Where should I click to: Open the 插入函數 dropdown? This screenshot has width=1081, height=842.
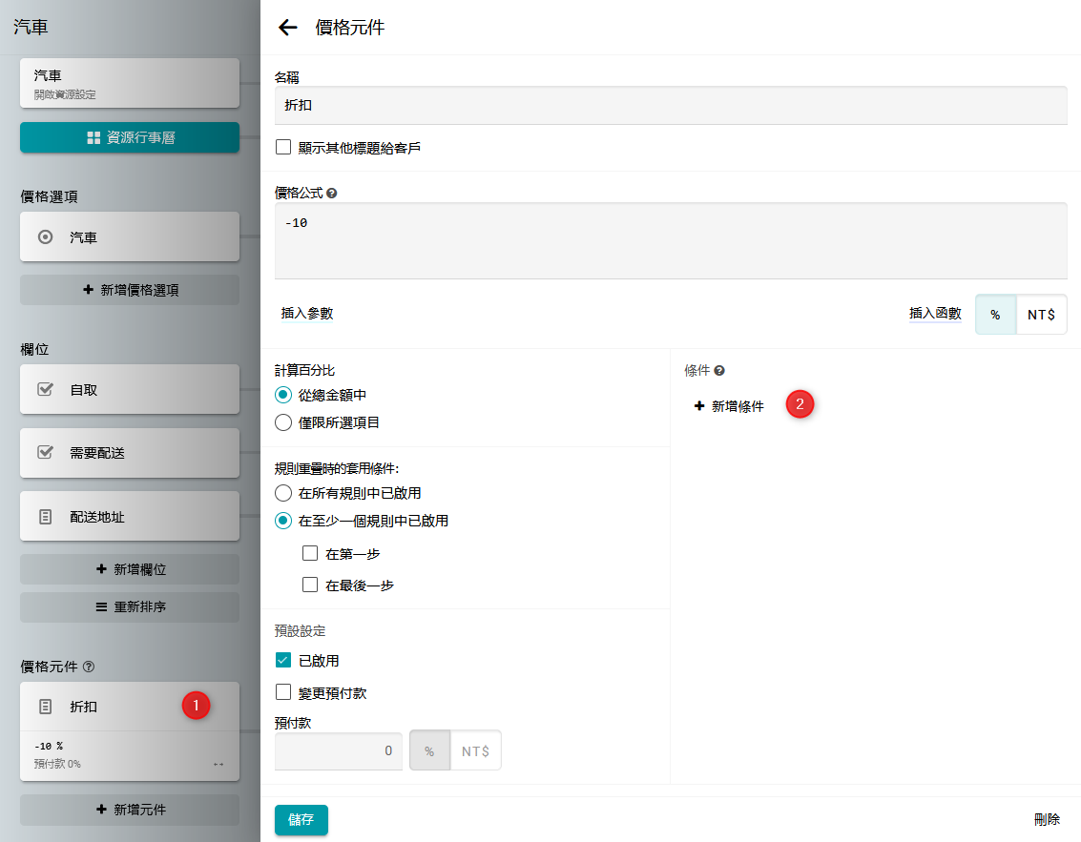click(935, 314)
